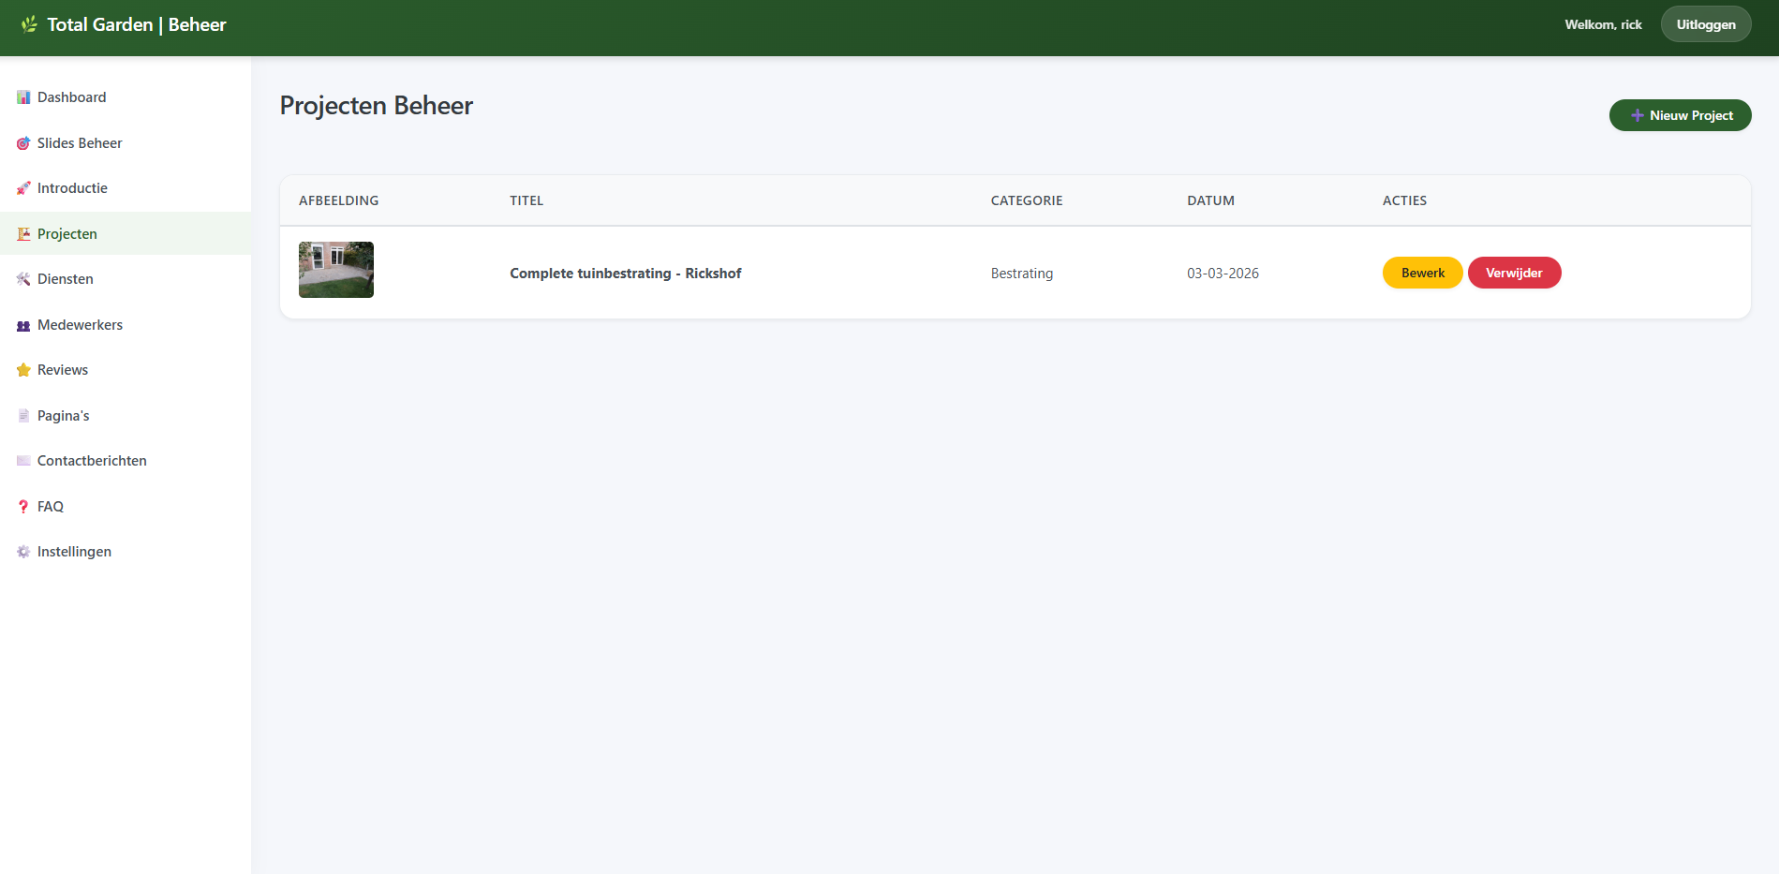This screenshot has height=874, width=1779.
Task: Open Instellingen settings page
Action: click(x=126, y=552)
